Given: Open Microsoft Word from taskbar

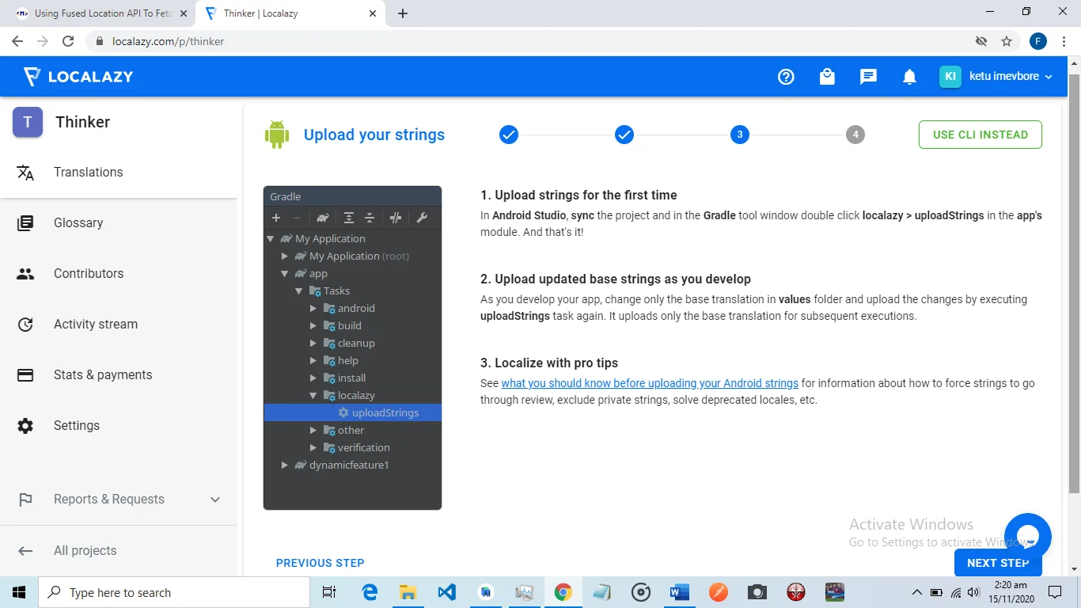Looking at the screenshot, I should [x=680, y=592].
